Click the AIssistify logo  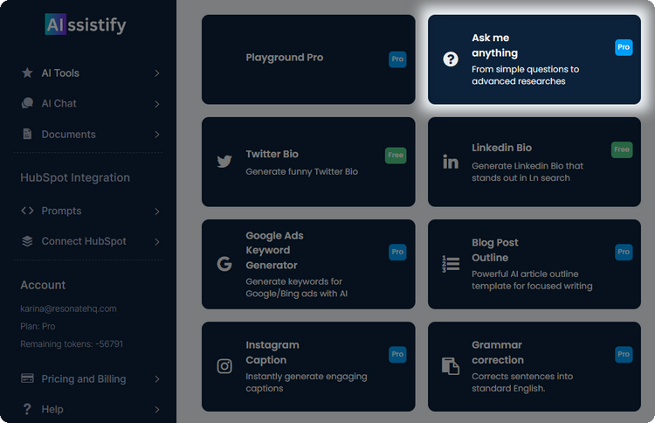pos(86,24)
